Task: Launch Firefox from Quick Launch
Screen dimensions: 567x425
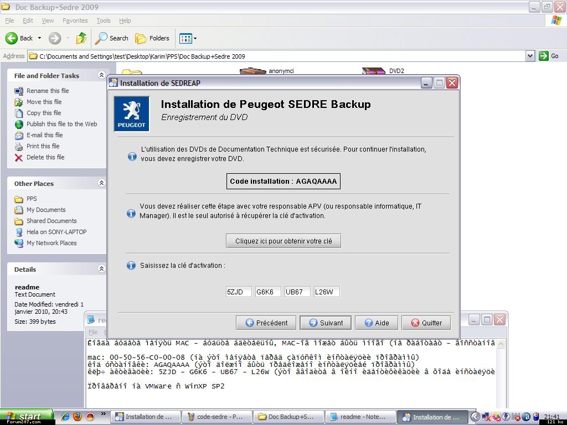Action: pyautogui.click(x=78, y=417)
